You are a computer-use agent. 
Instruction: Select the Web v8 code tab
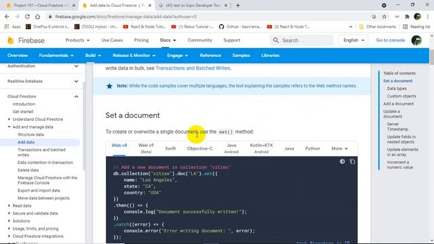point(119,146)
